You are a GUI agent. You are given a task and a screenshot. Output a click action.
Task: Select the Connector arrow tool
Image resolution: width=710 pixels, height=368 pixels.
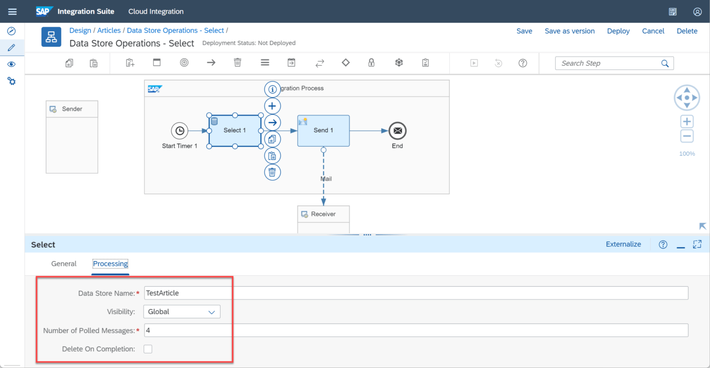[211, 63]
